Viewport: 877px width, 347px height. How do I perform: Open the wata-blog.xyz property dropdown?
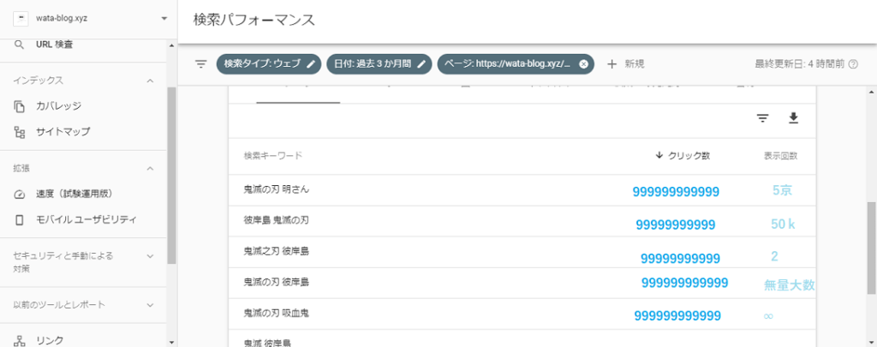pos(164,18)
